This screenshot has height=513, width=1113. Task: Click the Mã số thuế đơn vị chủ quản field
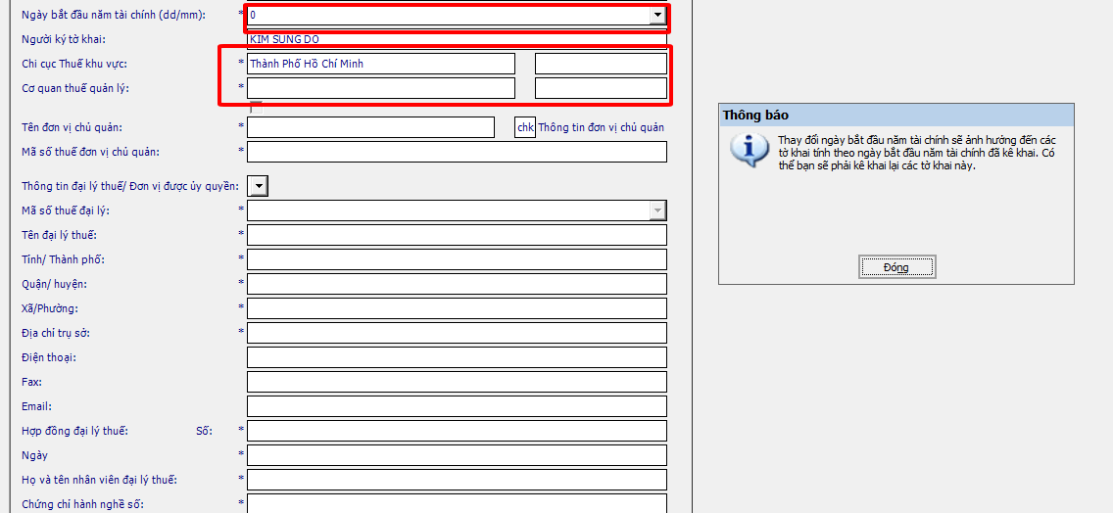[457, 152]
